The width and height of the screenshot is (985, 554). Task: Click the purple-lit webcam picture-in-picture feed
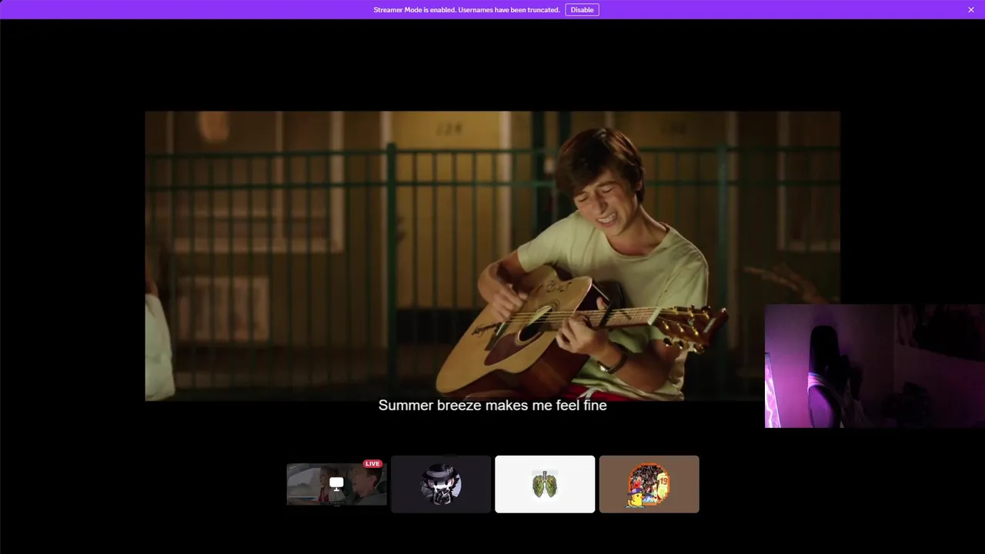point(875,365)
